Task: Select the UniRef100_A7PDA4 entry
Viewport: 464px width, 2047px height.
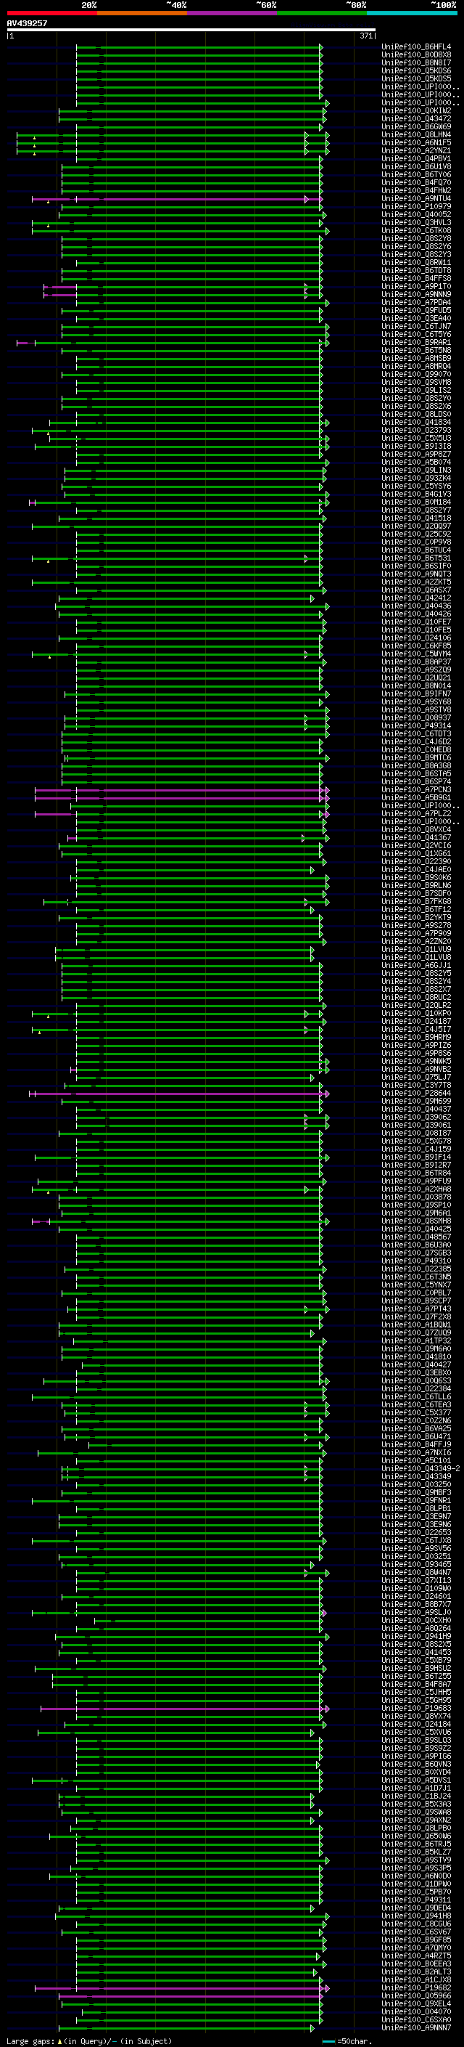Action: [x=416, y=302]
